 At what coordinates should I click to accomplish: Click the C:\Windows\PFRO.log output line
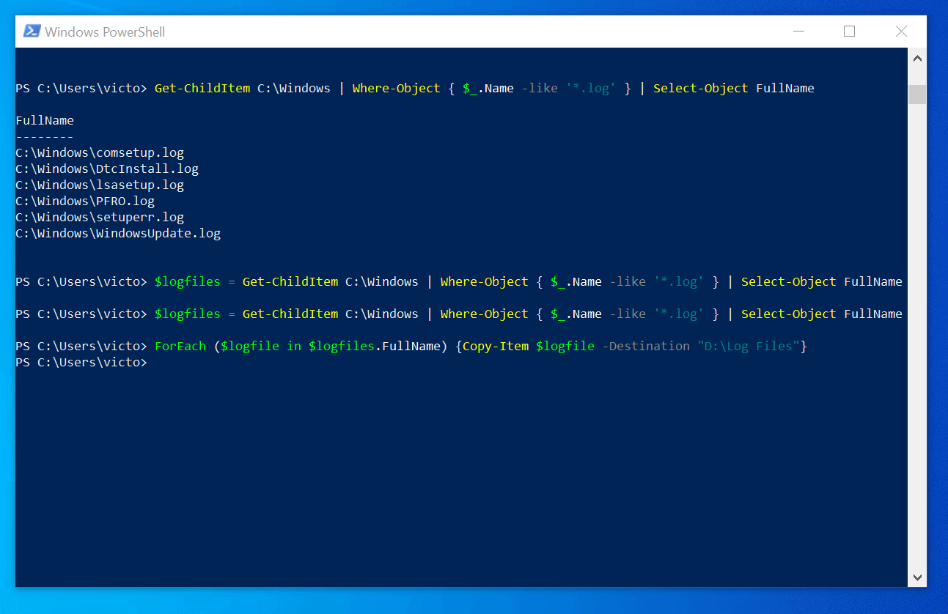click(85, 201)
